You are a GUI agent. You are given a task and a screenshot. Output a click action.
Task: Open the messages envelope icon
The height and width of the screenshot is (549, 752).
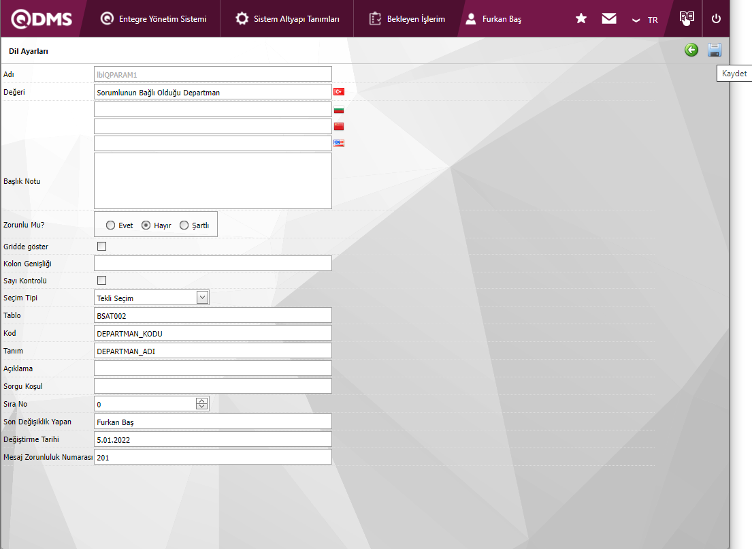609,18
